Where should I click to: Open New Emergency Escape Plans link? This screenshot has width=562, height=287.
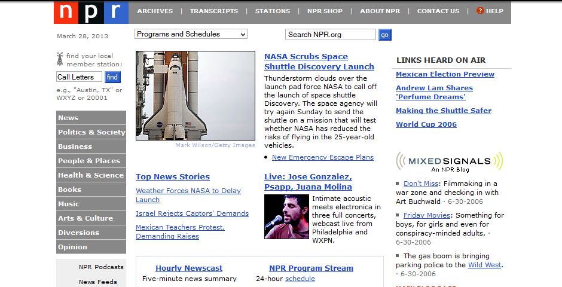click(323, 157)
